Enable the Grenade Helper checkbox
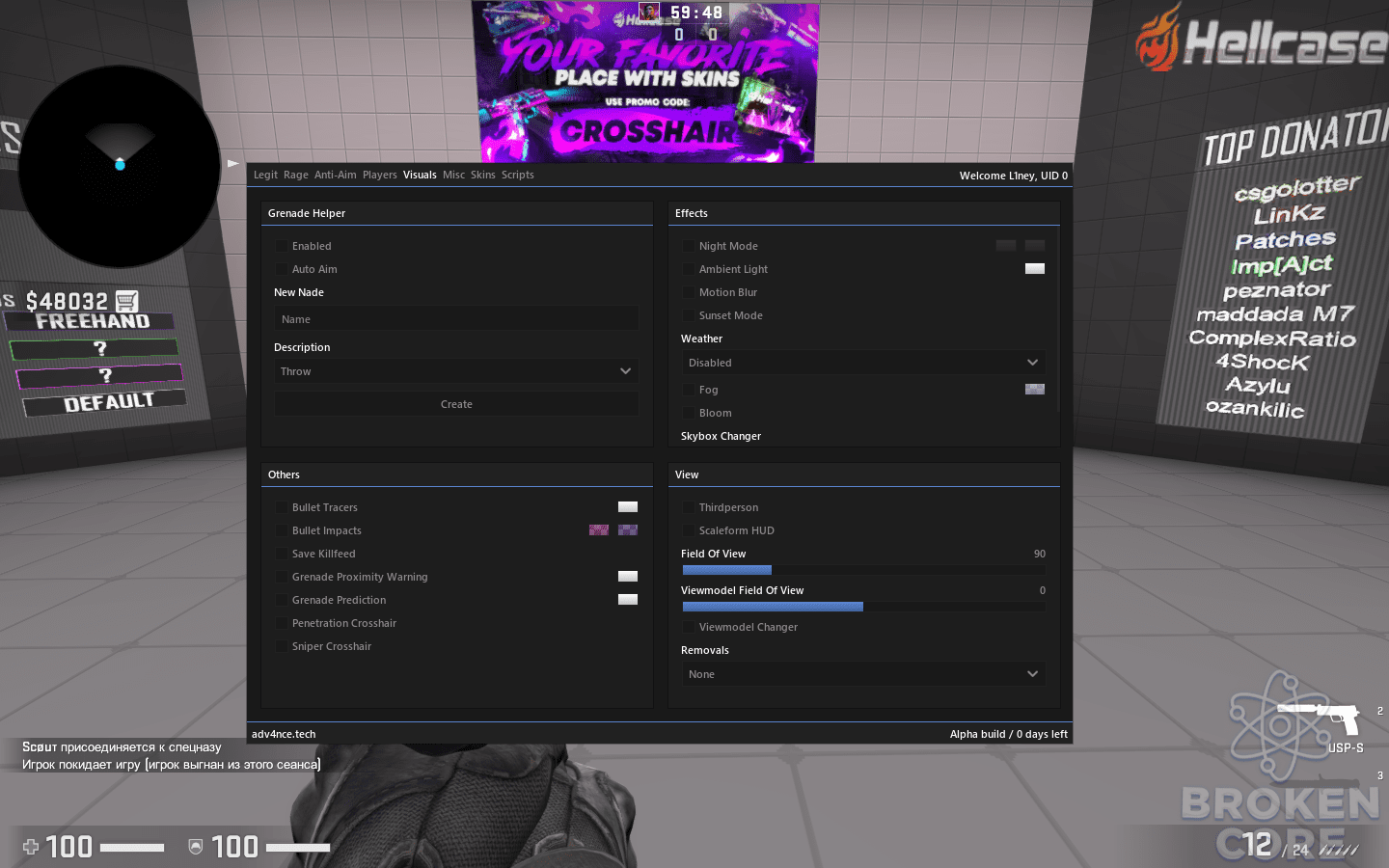This screenshot has height=868, width=1389. [x=282, y=246]
